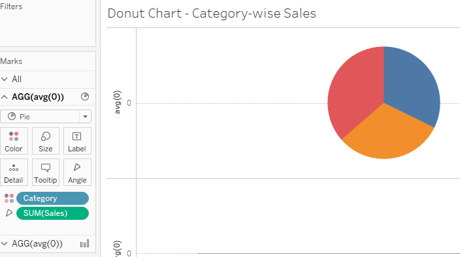Open the Detail marks card

14,172
